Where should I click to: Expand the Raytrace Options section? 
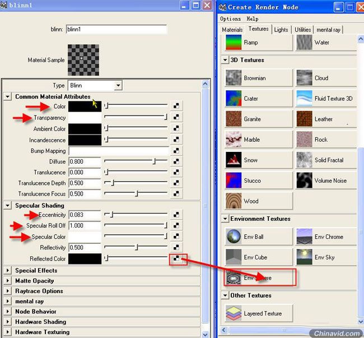[8, 291]
